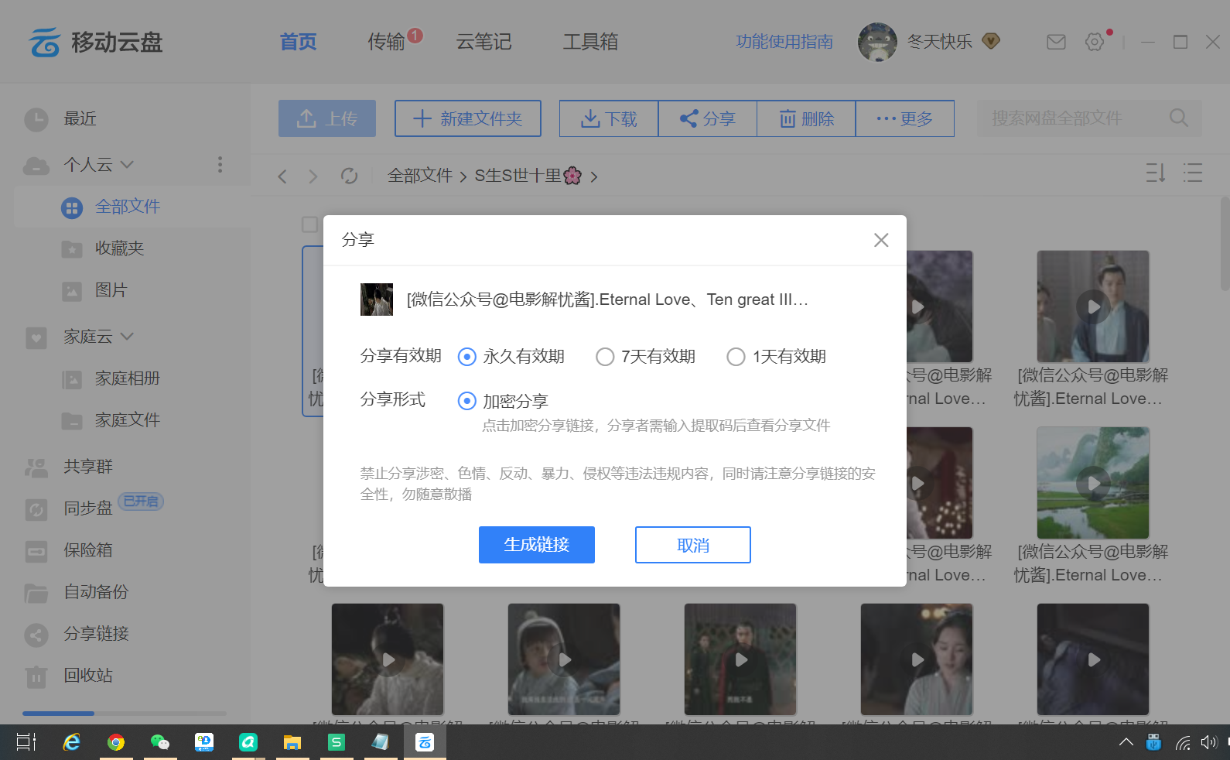Image resolution: width=1230 pixels, height=760 pixels.
Task: Open the green landscape video thumbnail
Action: tap(1093, 483)
